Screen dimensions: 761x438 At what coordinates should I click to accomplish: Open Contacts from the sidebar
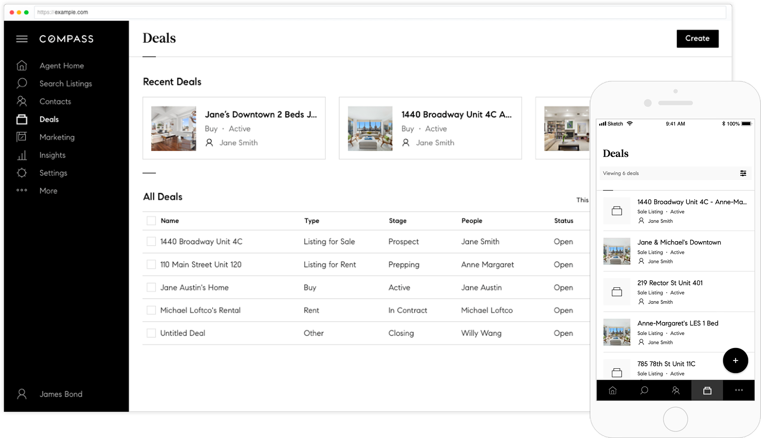(55, 101)
